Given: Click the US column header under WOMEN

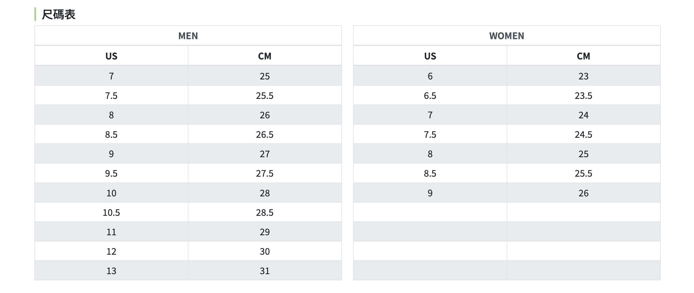Looking at the screenshot, I should click(430, 56).
